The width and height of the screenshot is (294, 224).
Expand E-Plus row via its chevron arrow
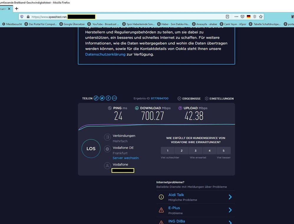pyautogui.click(x=230, y=210)
